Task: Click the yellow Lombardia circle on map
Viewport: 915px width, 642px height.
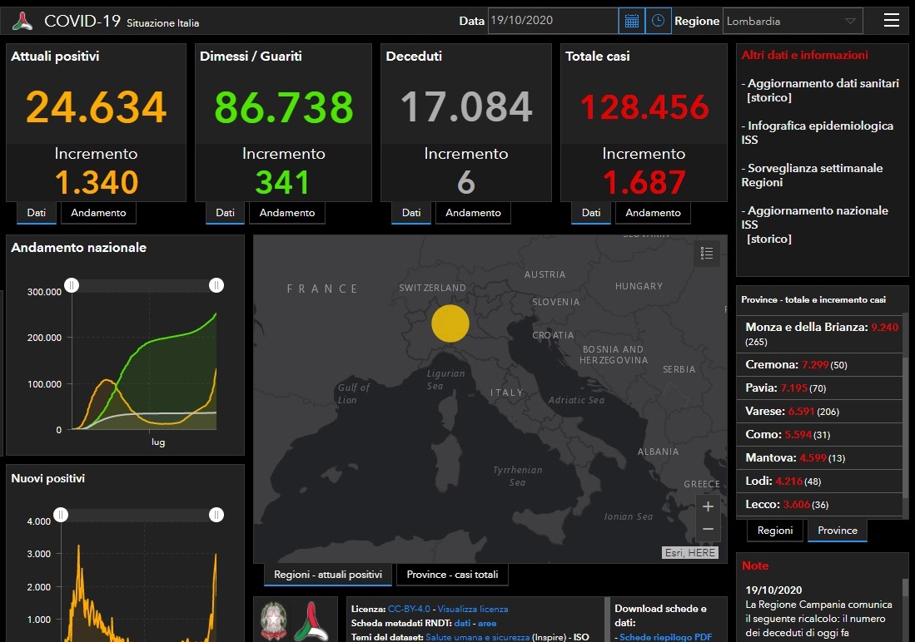Action: (450, 323)
